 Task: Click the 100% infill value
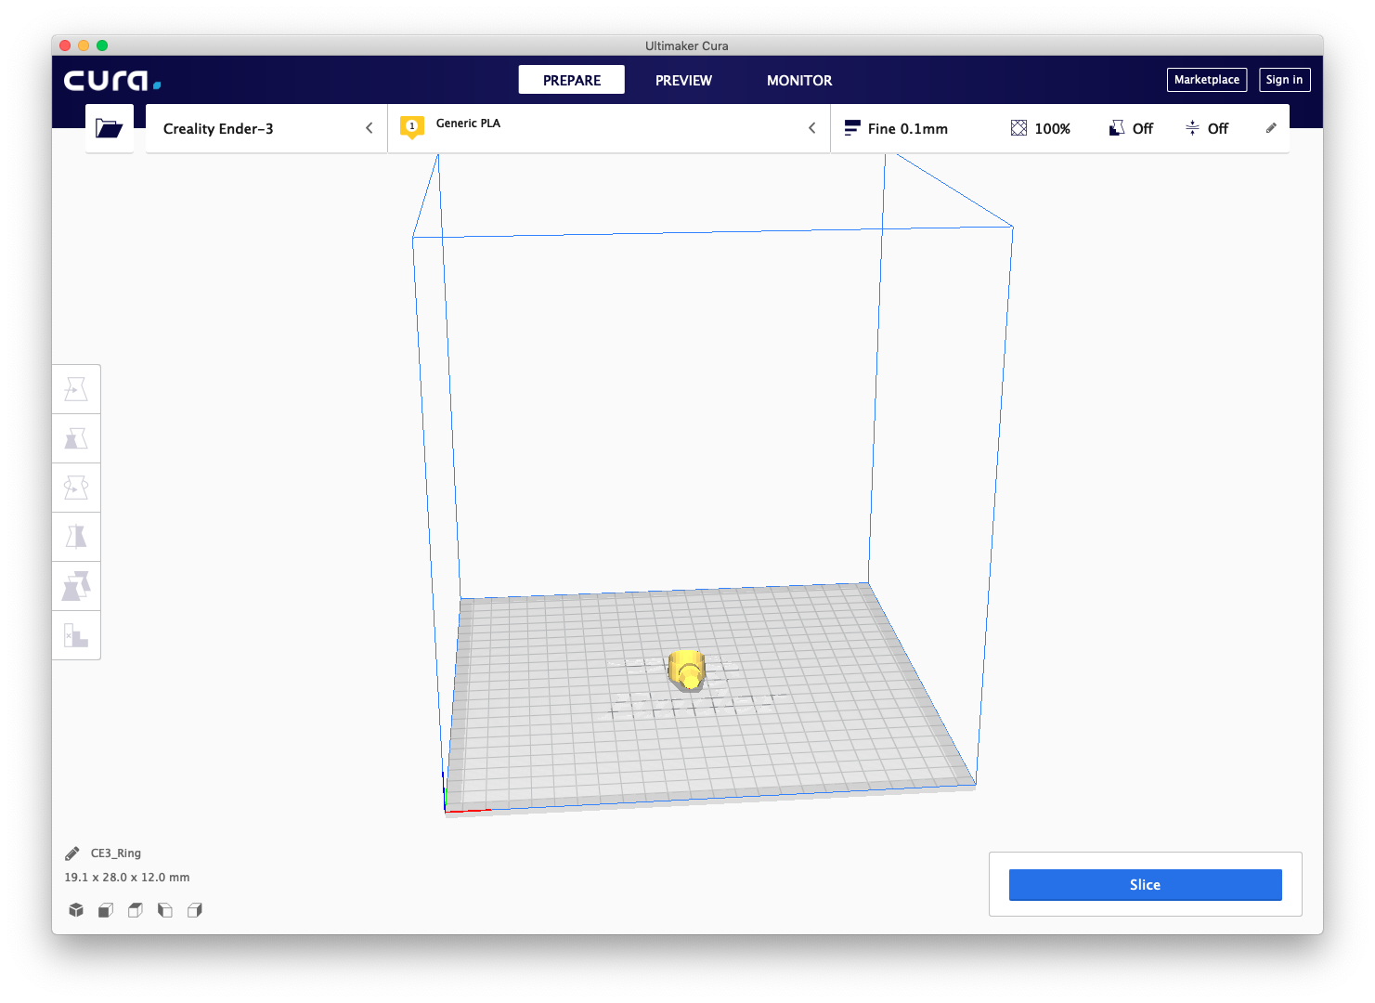point(1053,129)
